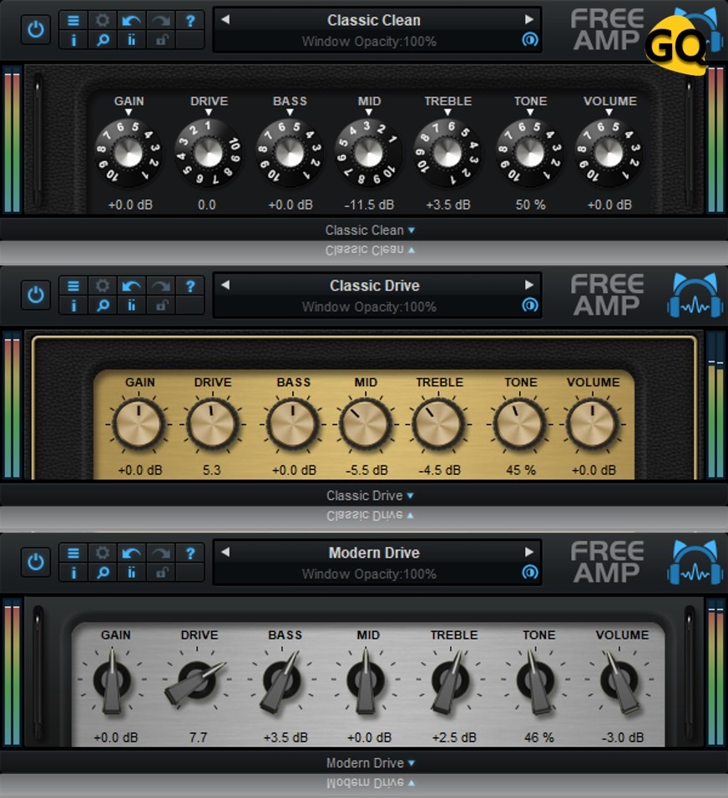Open the Classic Clean amp model dropdown below knobs
Viewport: 728px width, 798px height.
370,230
